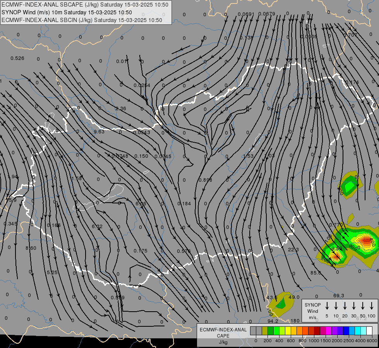The width and height of the screenshot is (379, 348).
Task: Click the 5.25 value on the map
Action: point(52,273)
